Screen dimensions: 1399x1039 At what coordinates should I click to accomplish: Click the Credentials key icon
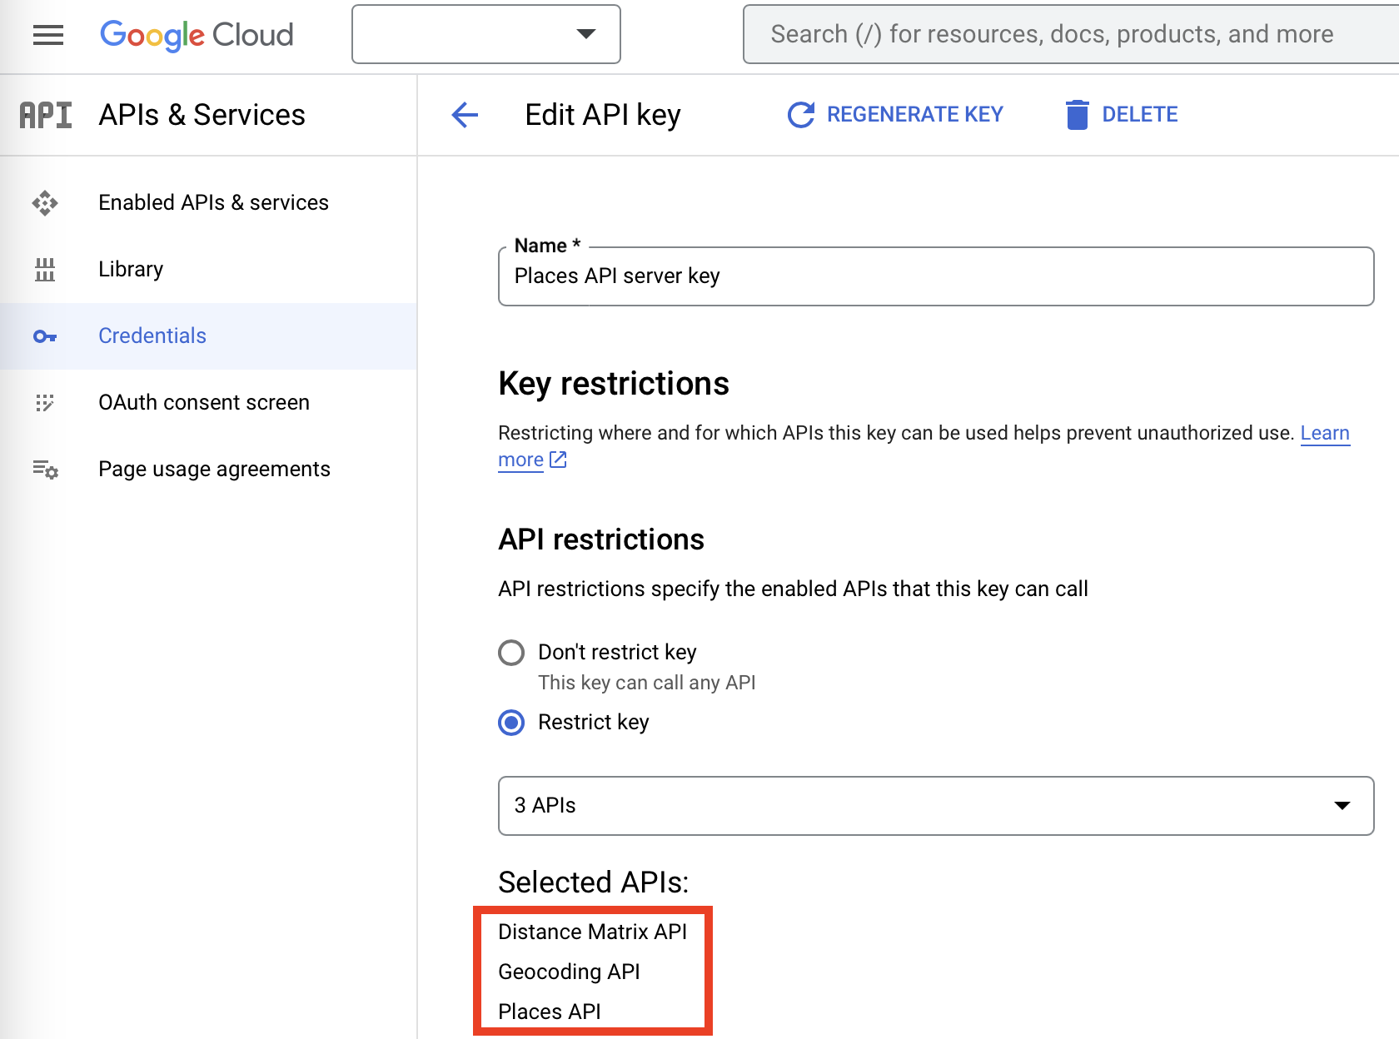pyautogui.click(x=45, y=336)
